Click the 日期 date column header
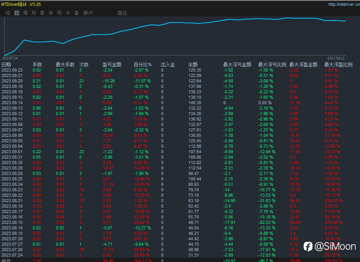Screen dimensions: 360x262 6,65
